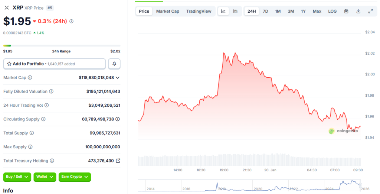Open the Earn Crypto dropdown
Viewport: 380px width, 194px height.
(x=75, y=177)
